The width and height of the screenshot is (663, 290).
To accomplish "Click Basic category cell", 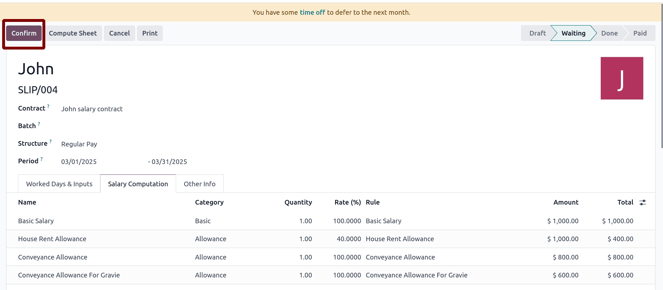I will point(203,221).
